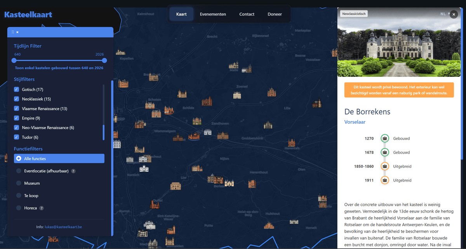This screenshot has width=466, height=249.
Task: Click the Vorselaar location link
Action: (x=355, y=122)
